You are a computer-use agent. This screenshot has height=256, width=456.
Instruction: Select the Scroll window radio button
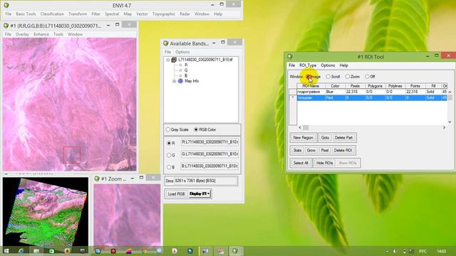click(328, 77)
